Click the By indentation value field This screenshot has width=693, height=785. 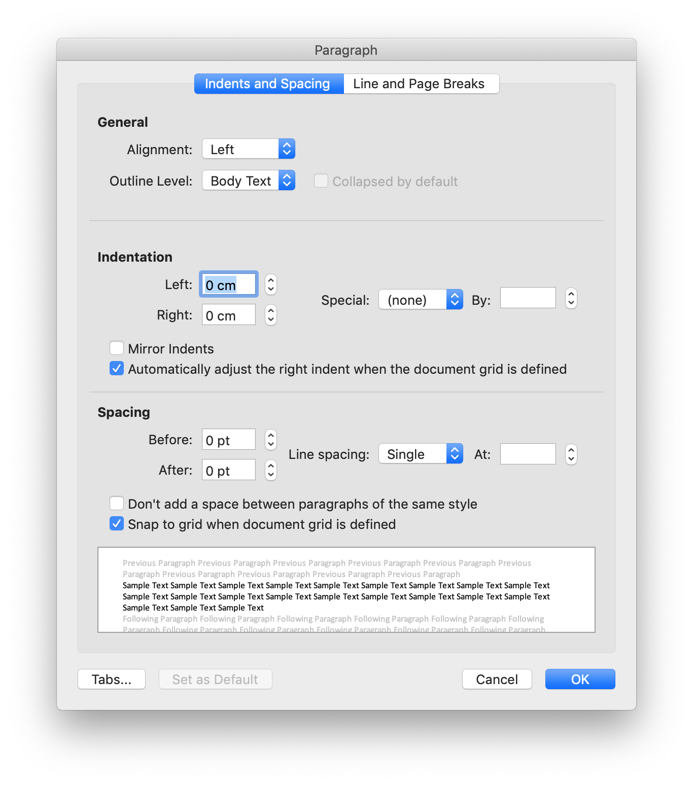point(528,298)
